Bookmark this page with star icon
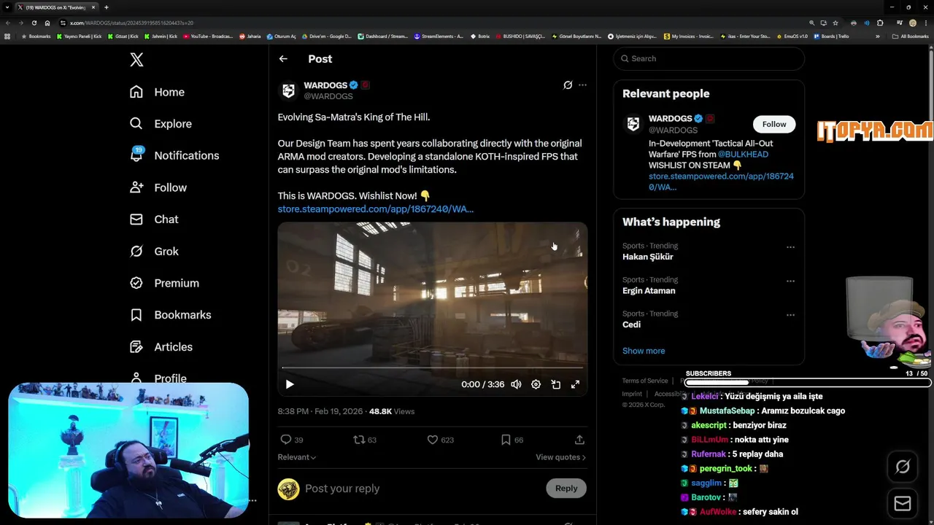Image resolution: width=934 pixels, height=525 pixels. 835,23
